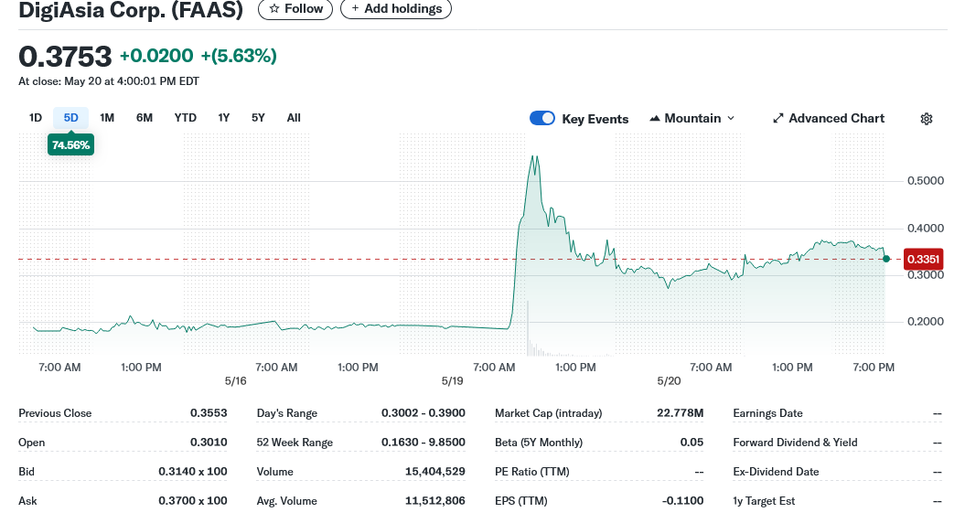Click the 5/20 date label on chart axis
965x523 pixels.
(669, 381)
